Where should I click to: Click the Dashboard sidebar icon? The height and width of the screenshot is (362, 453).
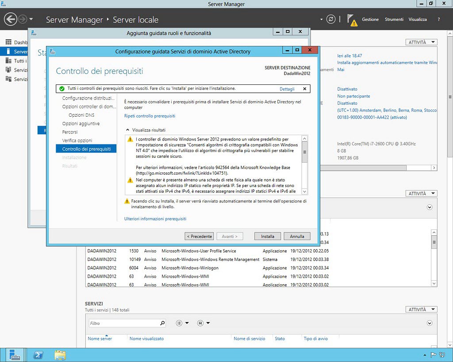point(8,42)
